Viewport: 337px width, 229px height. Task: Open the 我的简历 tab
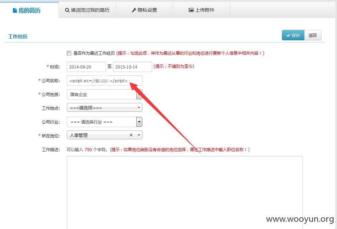tap(29, 10)
